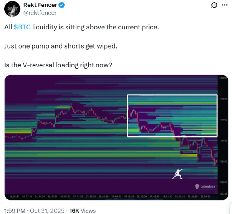Click the REKT logo inside the avatar
Viewport: 232px width, 214px height.
coord(12,9)
